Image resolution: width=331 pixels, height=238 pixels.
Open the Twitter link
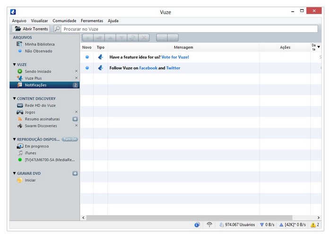point(173,68)
